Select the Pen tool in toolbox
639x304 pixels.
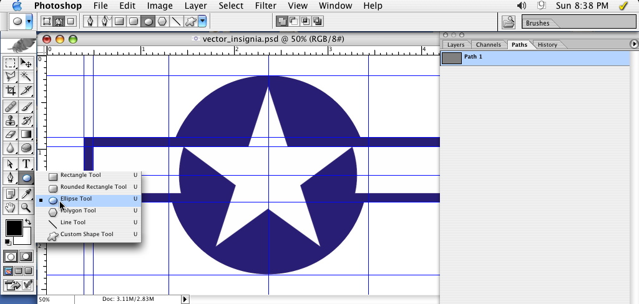(x=10, y=178)
